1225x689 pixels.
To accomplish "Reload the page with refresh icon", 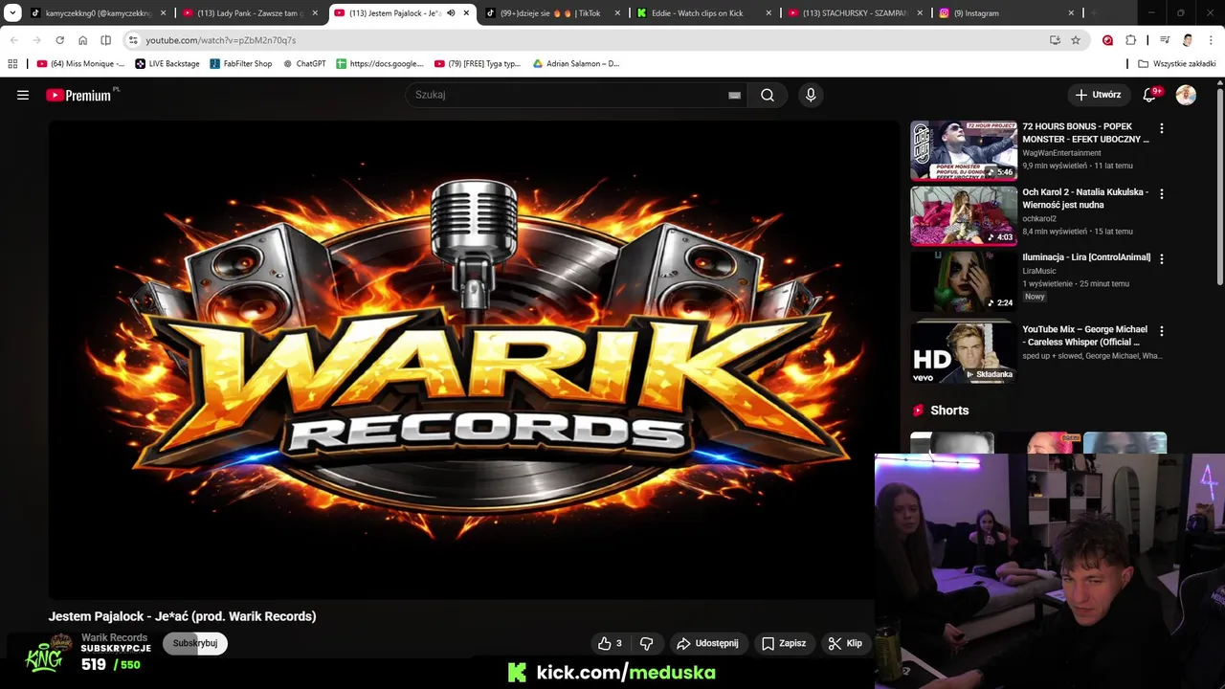I will tap(59, 40).
